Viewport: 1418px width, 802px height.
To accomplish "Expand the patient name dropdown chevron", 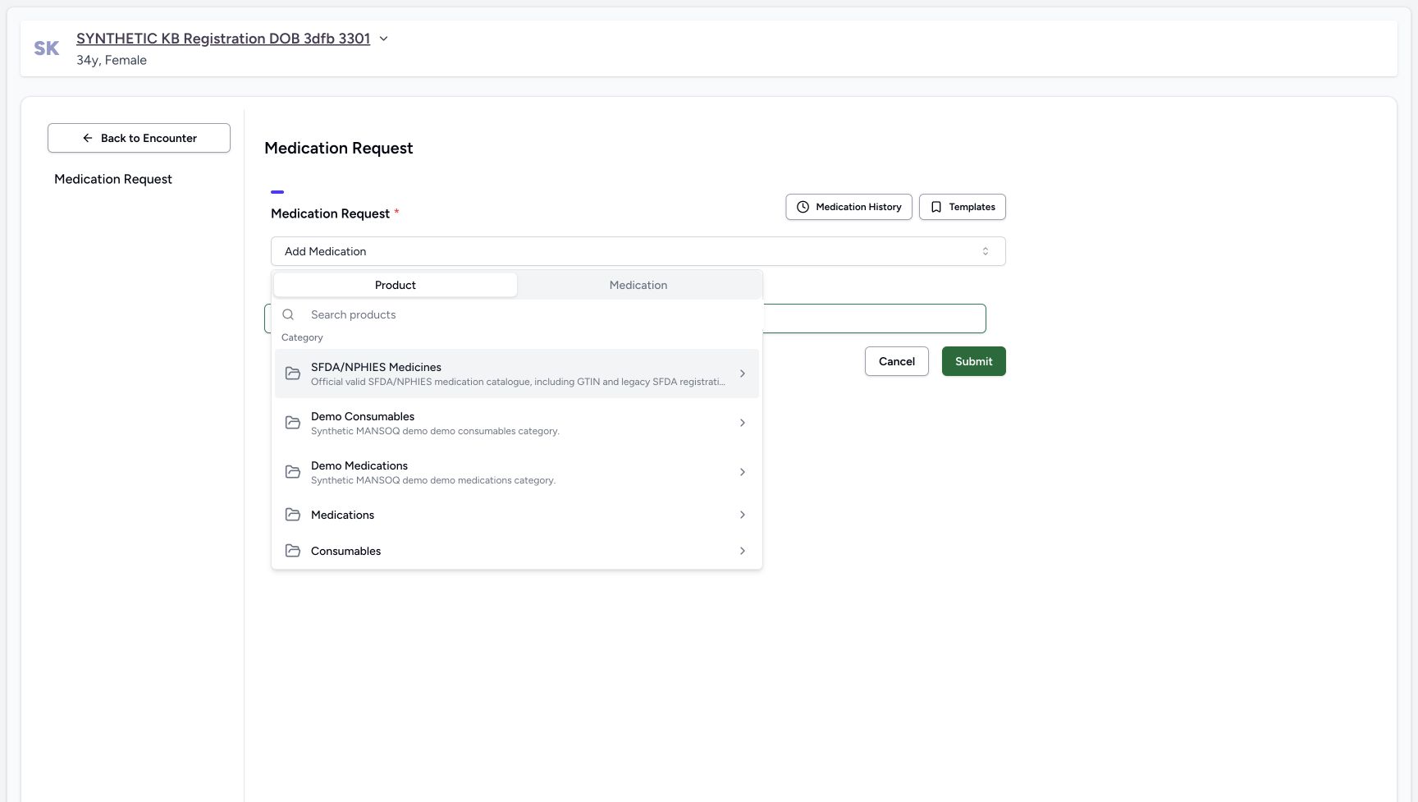I will [383, 39].
